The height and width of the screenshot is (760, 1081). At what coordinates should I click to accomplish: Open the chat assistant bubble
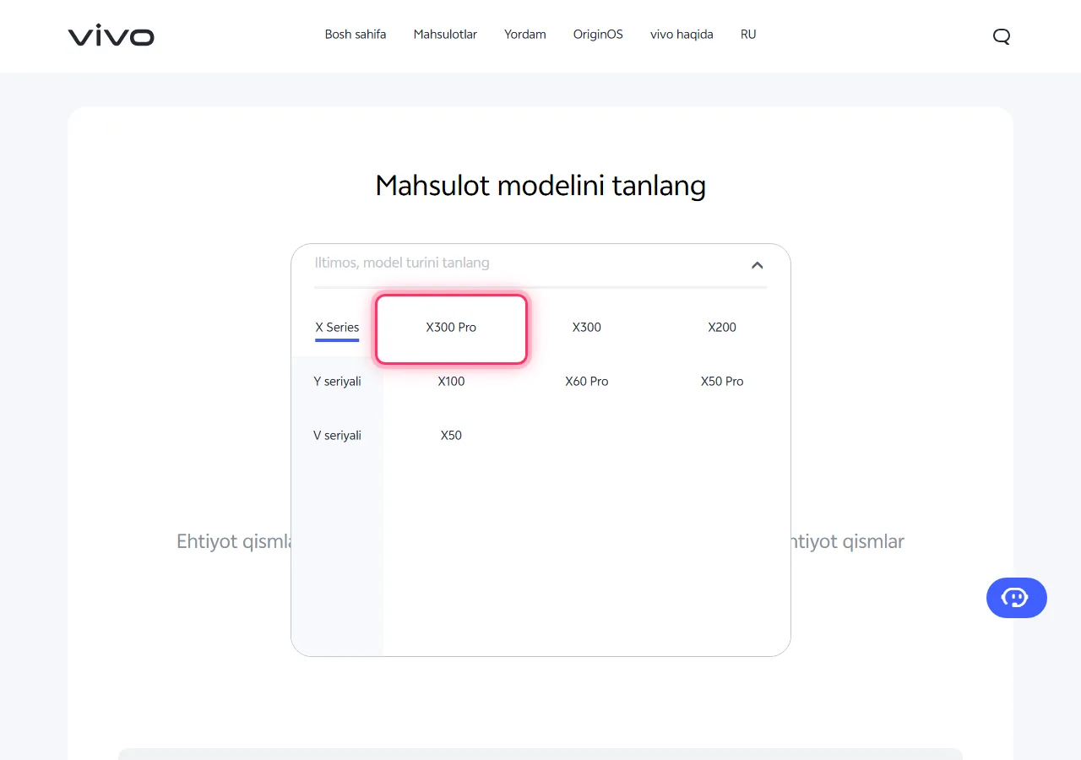pyautogui.click(x=1016, y=598)
